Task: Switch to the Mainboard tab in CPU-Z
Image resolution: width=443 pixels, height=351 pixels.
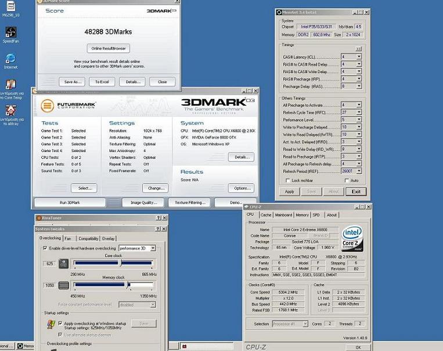Action: click(x=283, y=215)
